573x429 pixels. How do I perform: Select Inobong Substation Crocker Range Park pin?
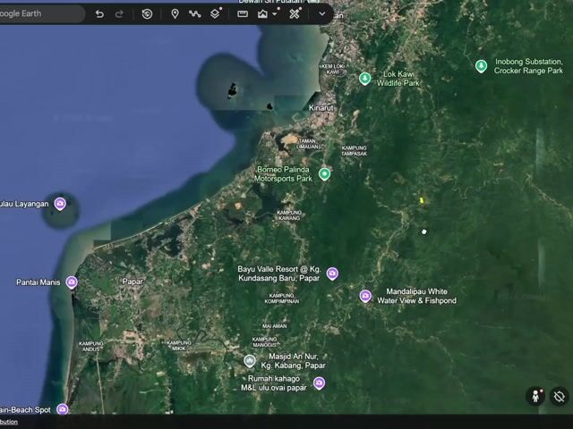pyautogui.click(x=482, y=66)
